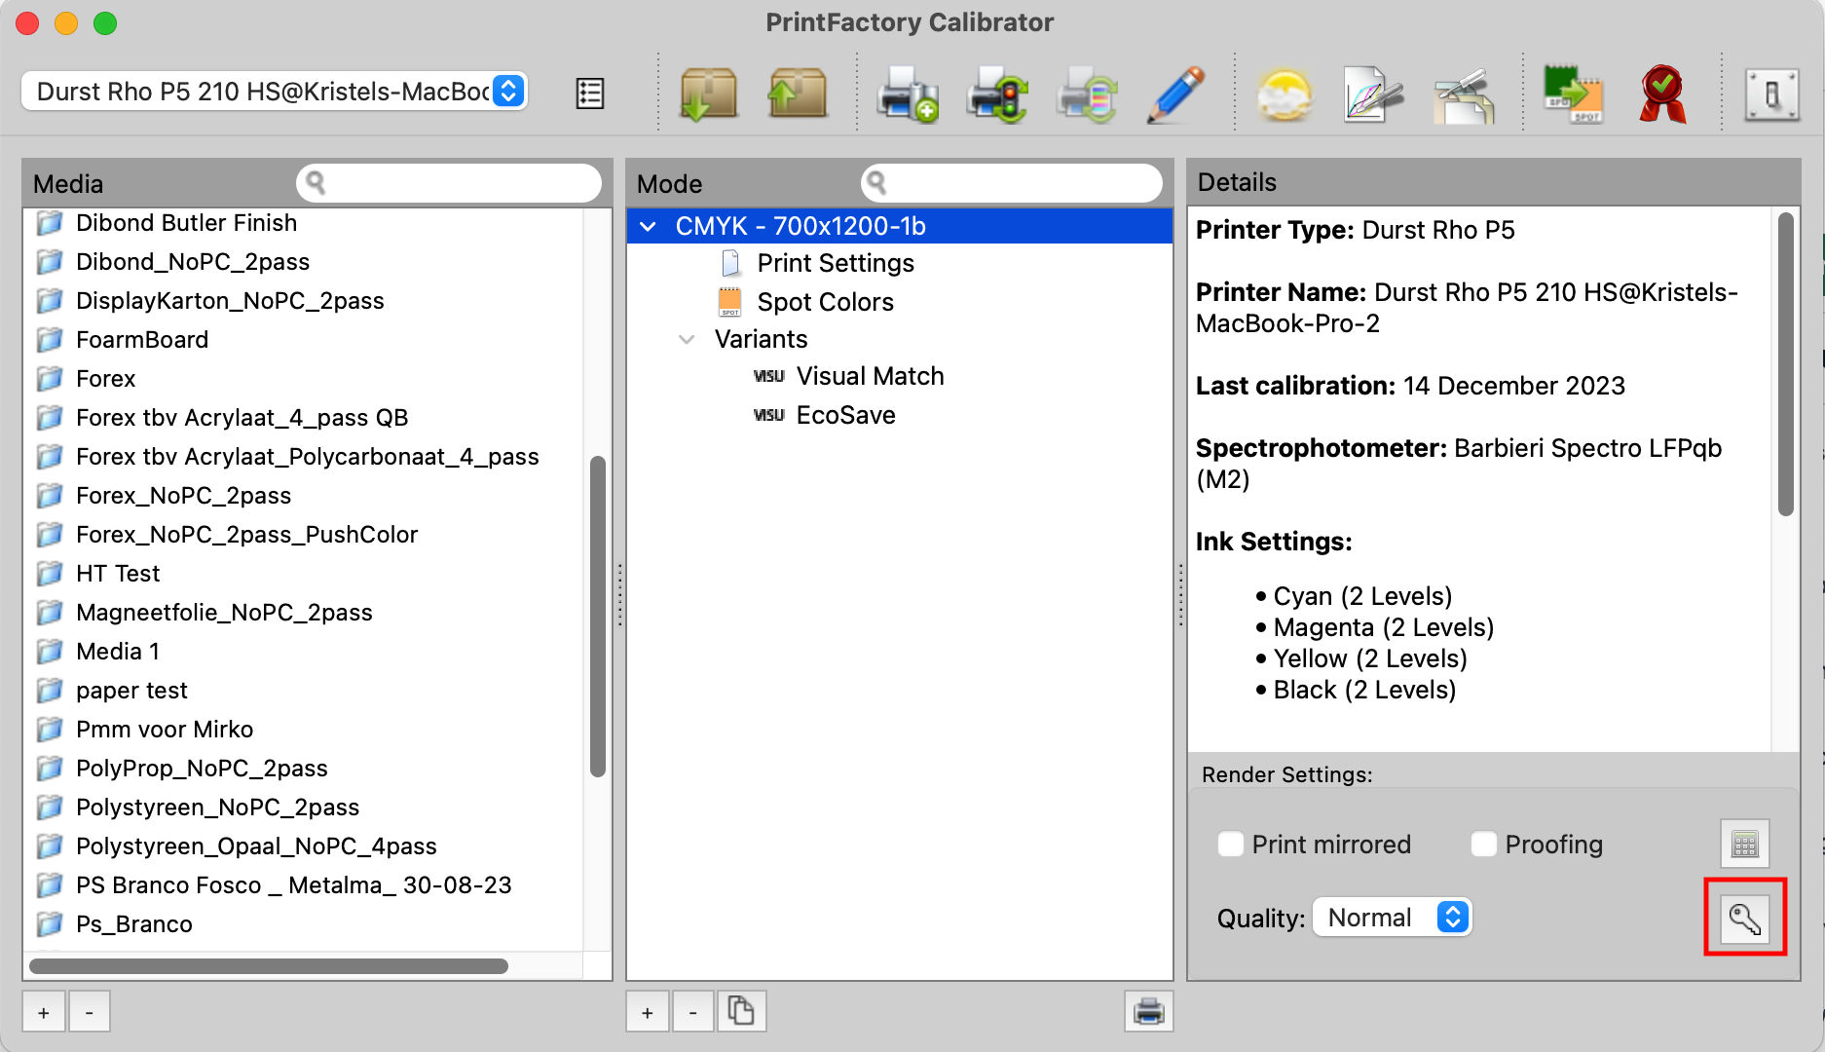Open render settings key button
This screenshot has height=1052, width=1825.
[1744, 918]
